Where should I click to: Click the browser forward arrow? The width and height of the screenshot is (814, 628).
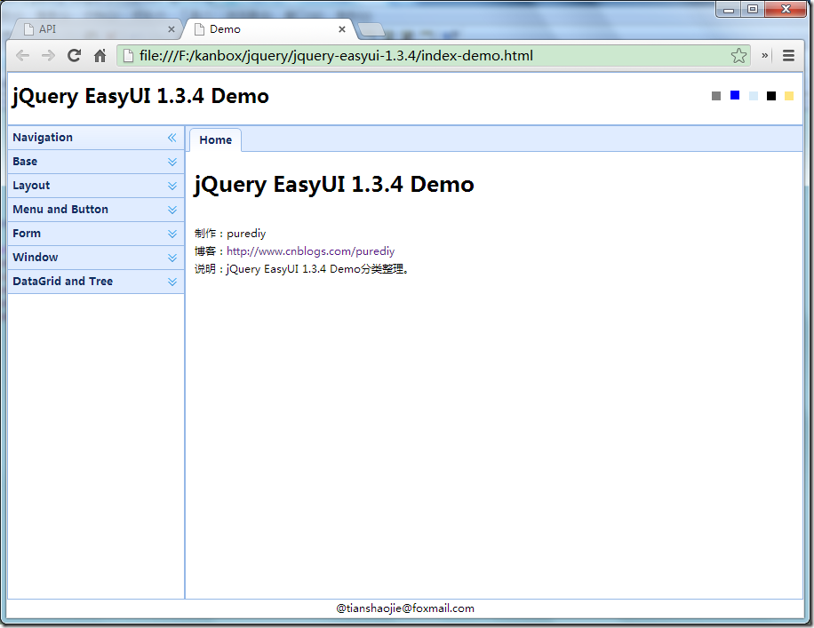(48, 56)
